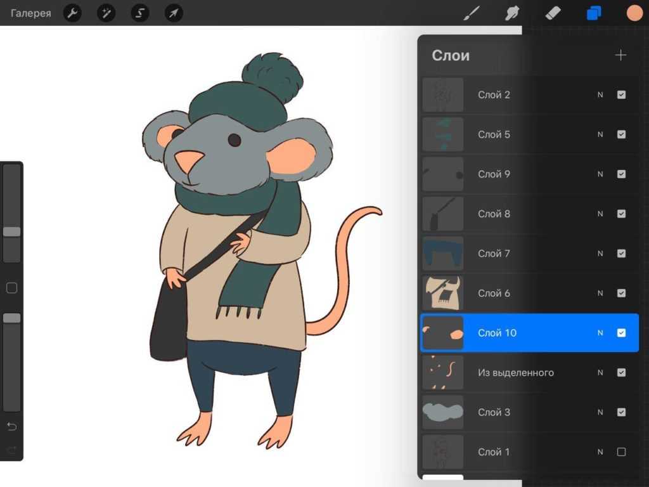
Task: Select the Eraser tool
Action: pos(553,13)
